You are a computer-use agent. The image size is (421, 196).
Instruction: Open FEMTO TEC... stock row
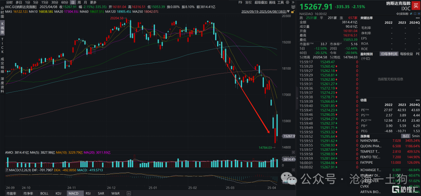(390, 157)
